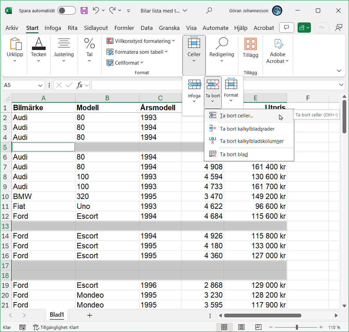Click the Adobe Acrobat ribbon icon
This screenshot has width=349, height=332.
pyautogui.click(x=277, y=44)
